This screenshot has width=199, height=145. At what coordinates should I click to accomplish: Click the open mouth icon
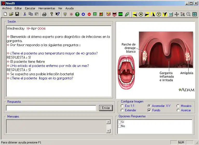114,14
